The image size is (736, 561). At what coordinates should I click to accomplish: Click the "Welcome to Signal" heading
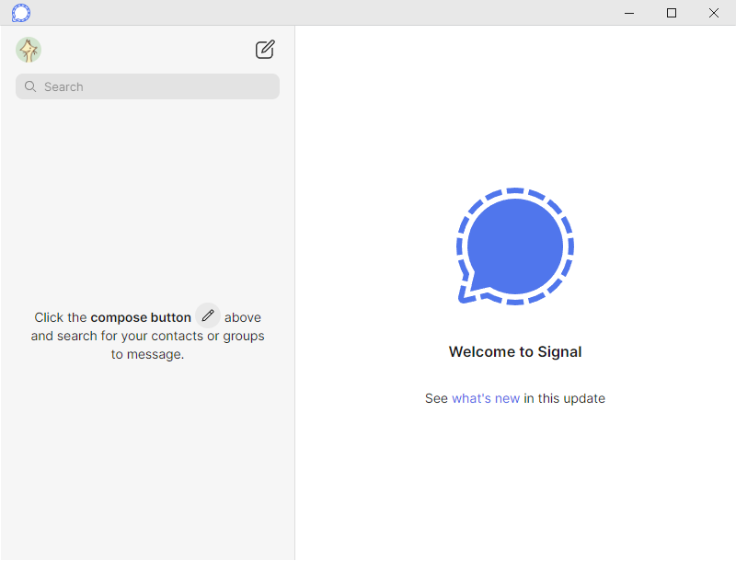point(515,351)
